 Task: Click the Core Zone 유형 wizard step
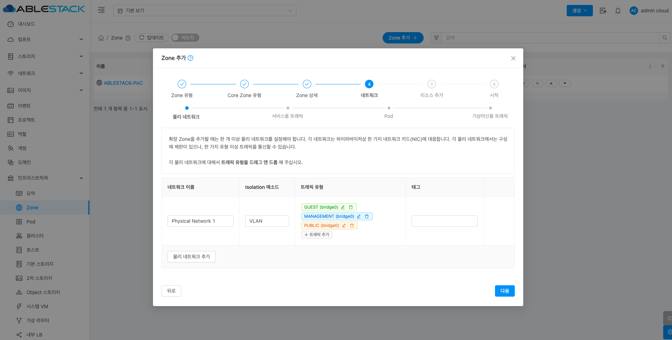pos(244,89)
